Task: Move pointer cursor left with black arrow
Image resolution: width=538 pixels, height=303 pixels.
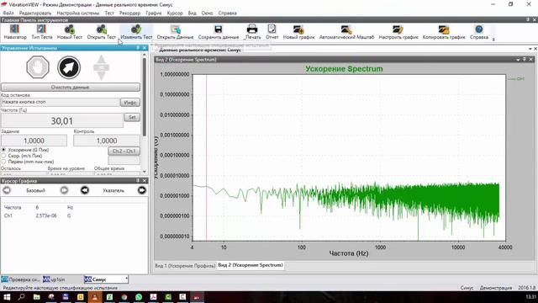Action: pos(85,190)
